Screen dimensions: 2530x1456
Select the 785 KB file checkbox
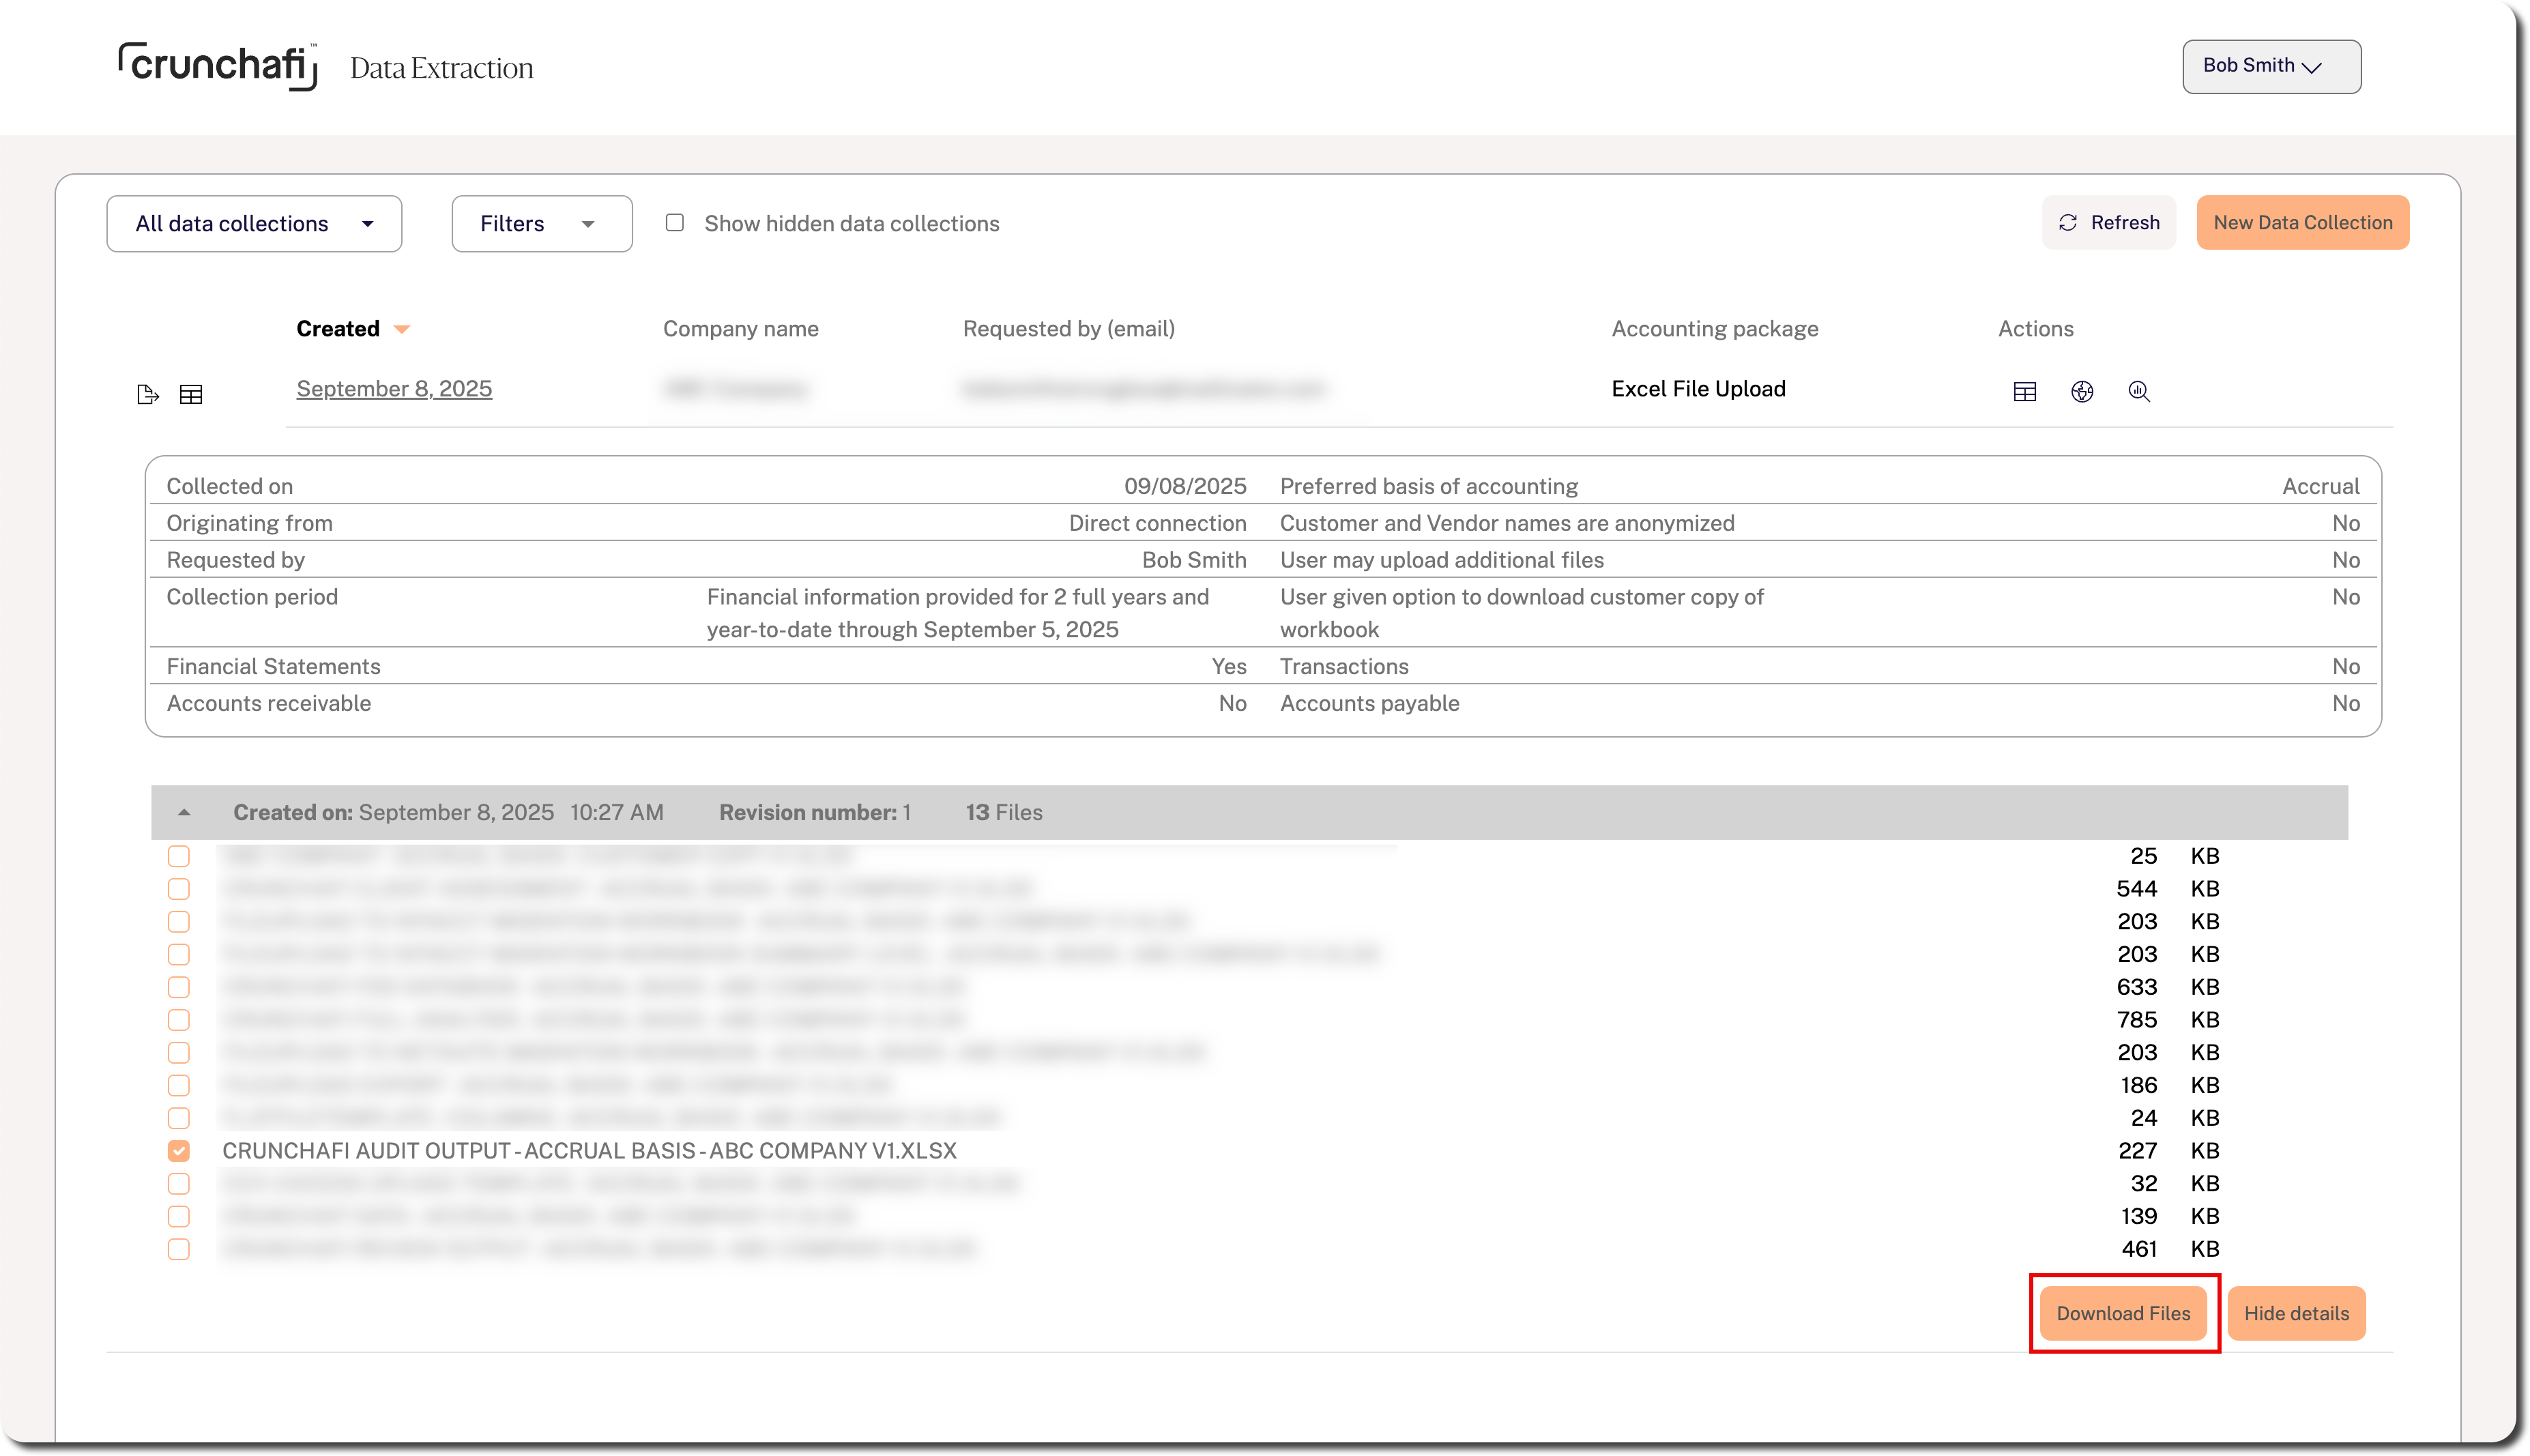(179, 1020)
